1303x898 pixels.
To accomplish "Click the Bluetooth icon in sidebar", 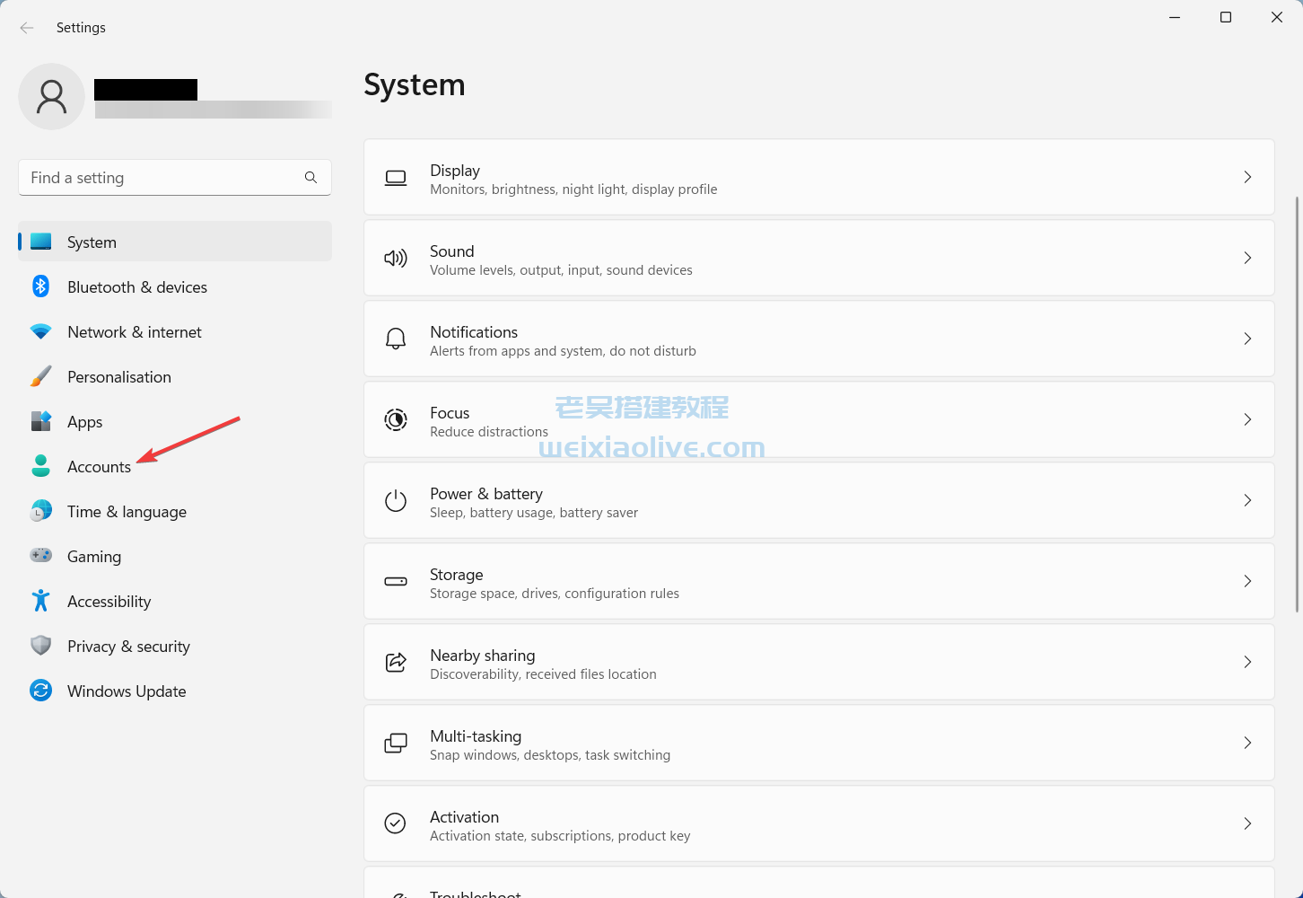I will click(x=40, y=286).
